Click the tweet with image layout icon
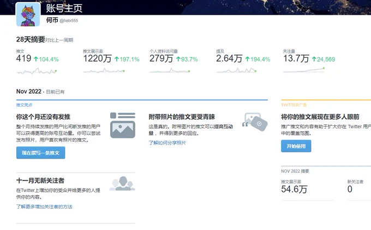Viewport: 371px width, 230px height. (x=123, y=125)
